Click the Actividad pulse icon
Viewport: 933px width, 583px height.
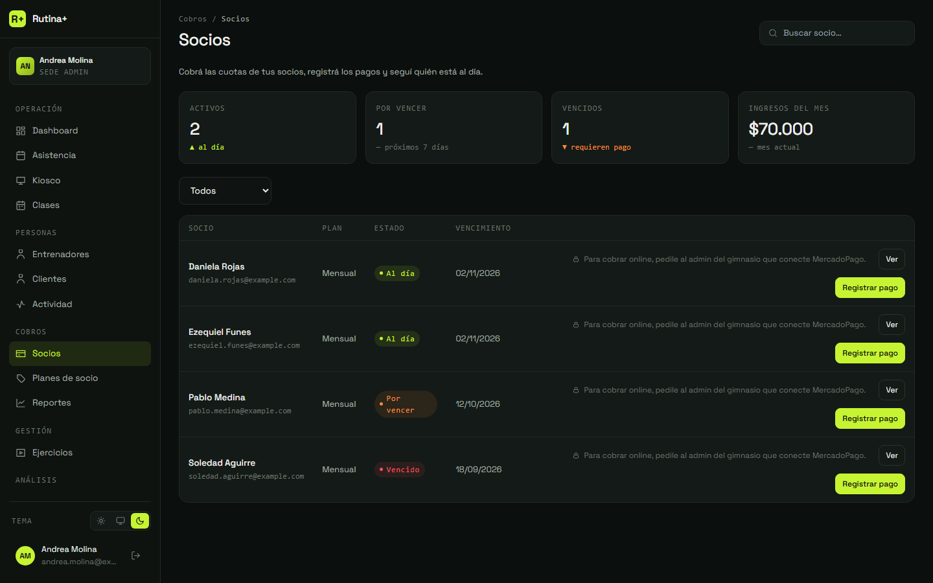(21, 304)
